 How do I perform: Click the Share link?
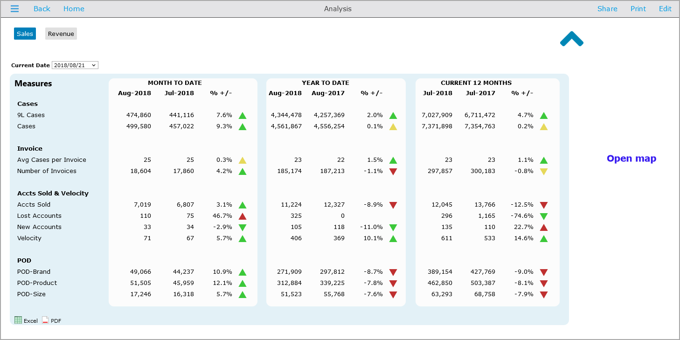[607, 9]
